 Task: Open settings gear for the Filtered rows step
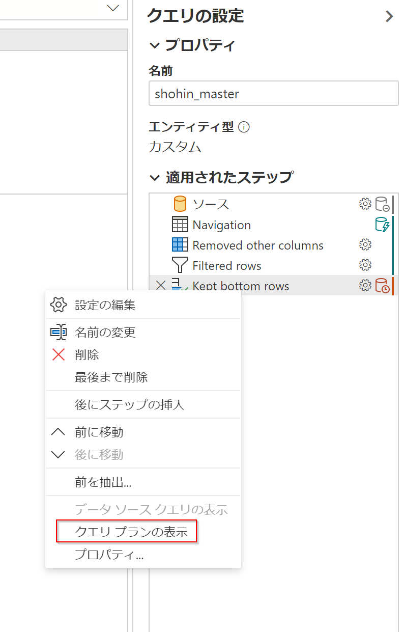[365, 265]
